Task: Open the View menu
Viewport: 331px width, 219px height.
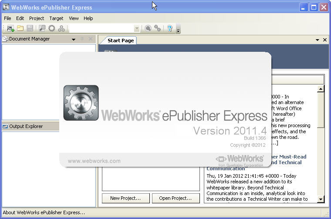Action: [74, 18]
